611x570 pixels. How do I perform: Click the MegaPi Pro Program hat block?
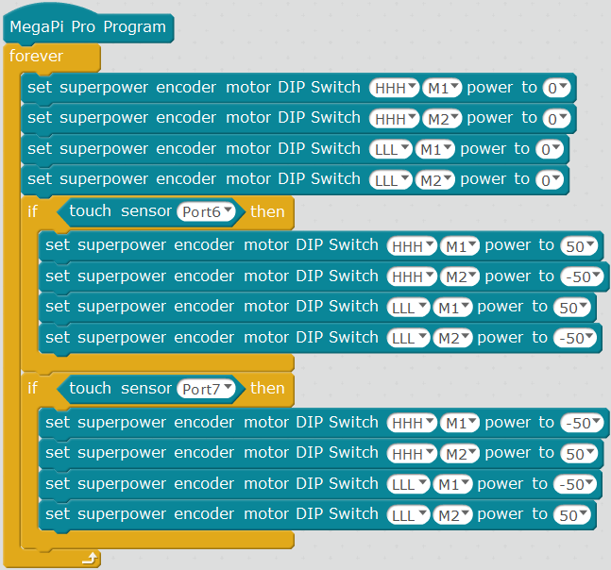click(88, 27)
